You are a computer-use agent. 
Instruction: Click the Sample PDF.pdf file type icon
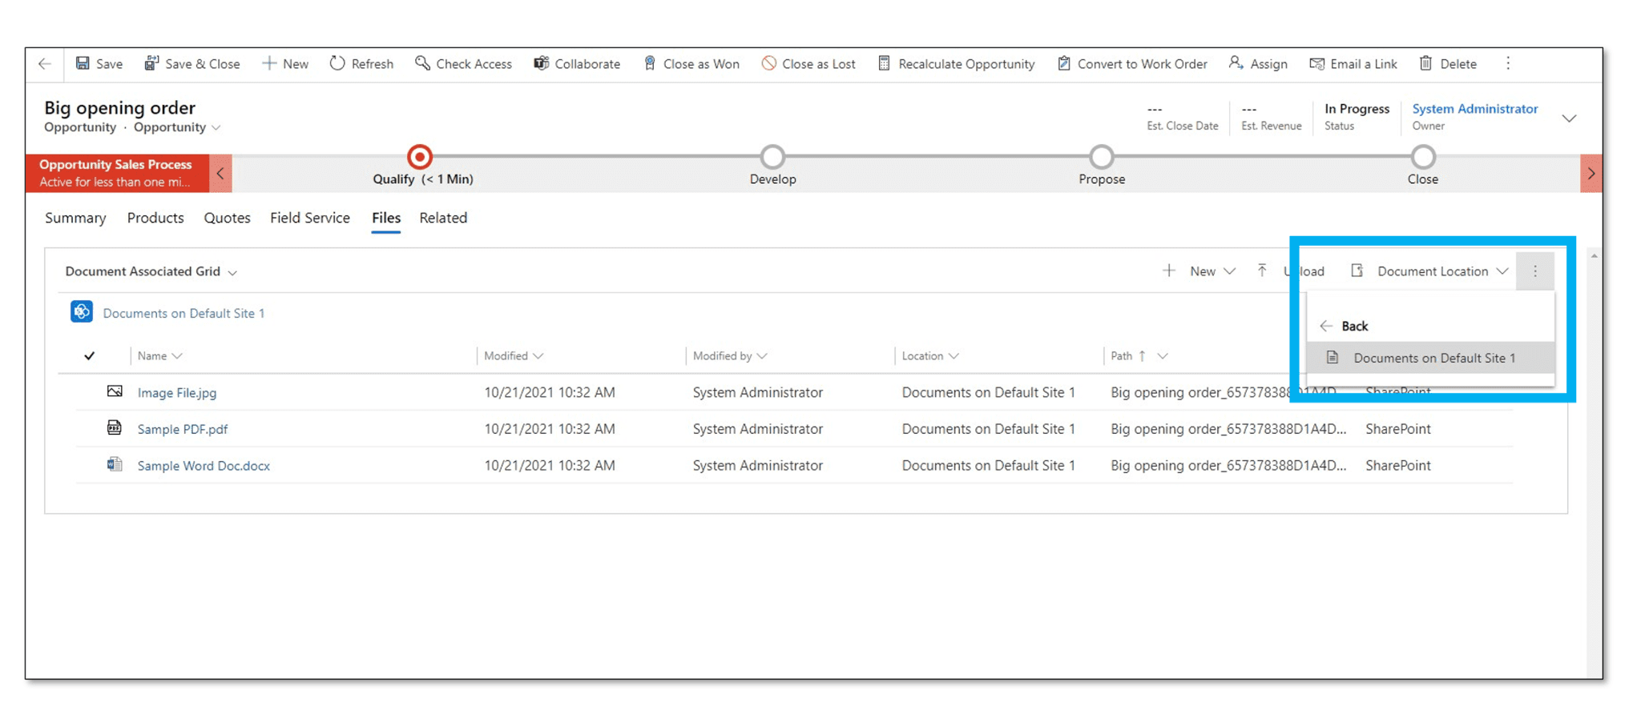click(x=115, y=427)
